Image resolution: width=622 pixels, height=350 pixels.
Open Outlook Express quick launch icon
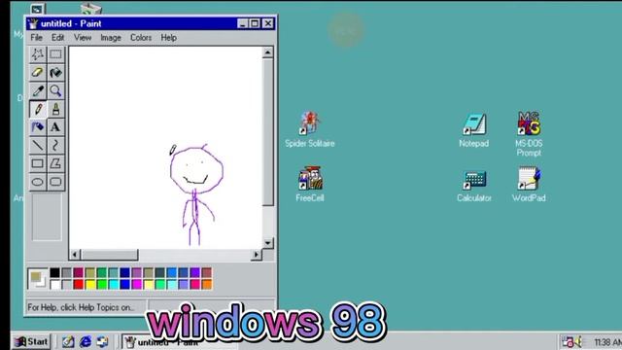click(102, 341)
